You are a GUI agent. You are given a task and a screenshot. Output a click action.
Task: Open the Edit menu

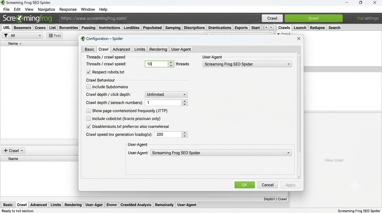(17, 9)
